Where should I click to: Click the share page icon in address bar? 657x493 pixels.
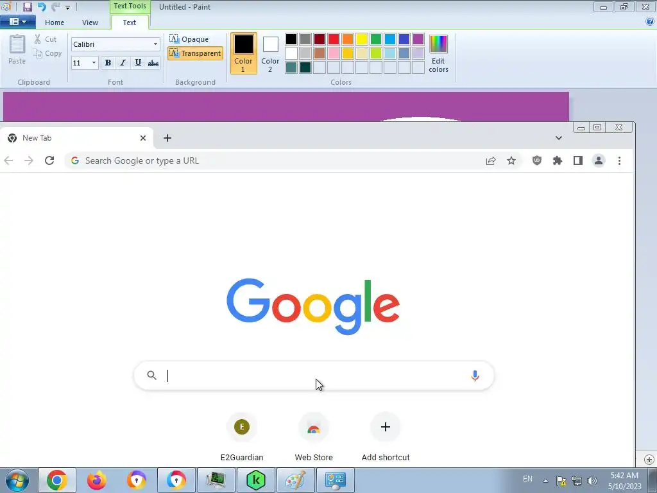coord(491,160)
